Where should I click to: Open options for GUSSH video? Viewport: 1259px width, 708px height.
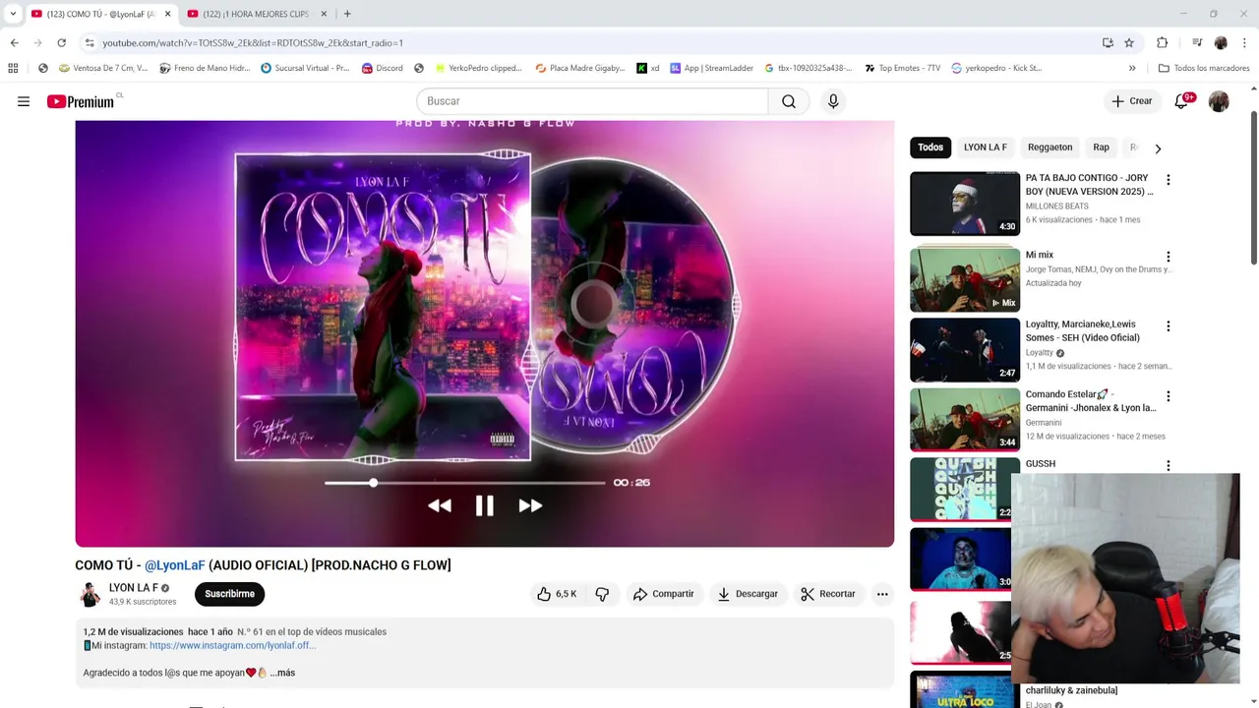click(x=1168, y=465)
